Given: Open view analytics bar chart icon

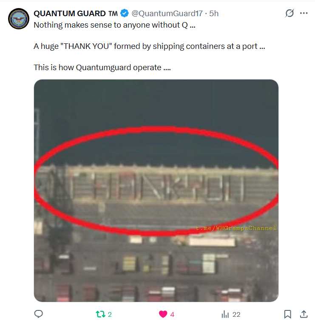Looking at the screenshot, I should (x=225, y=314).
